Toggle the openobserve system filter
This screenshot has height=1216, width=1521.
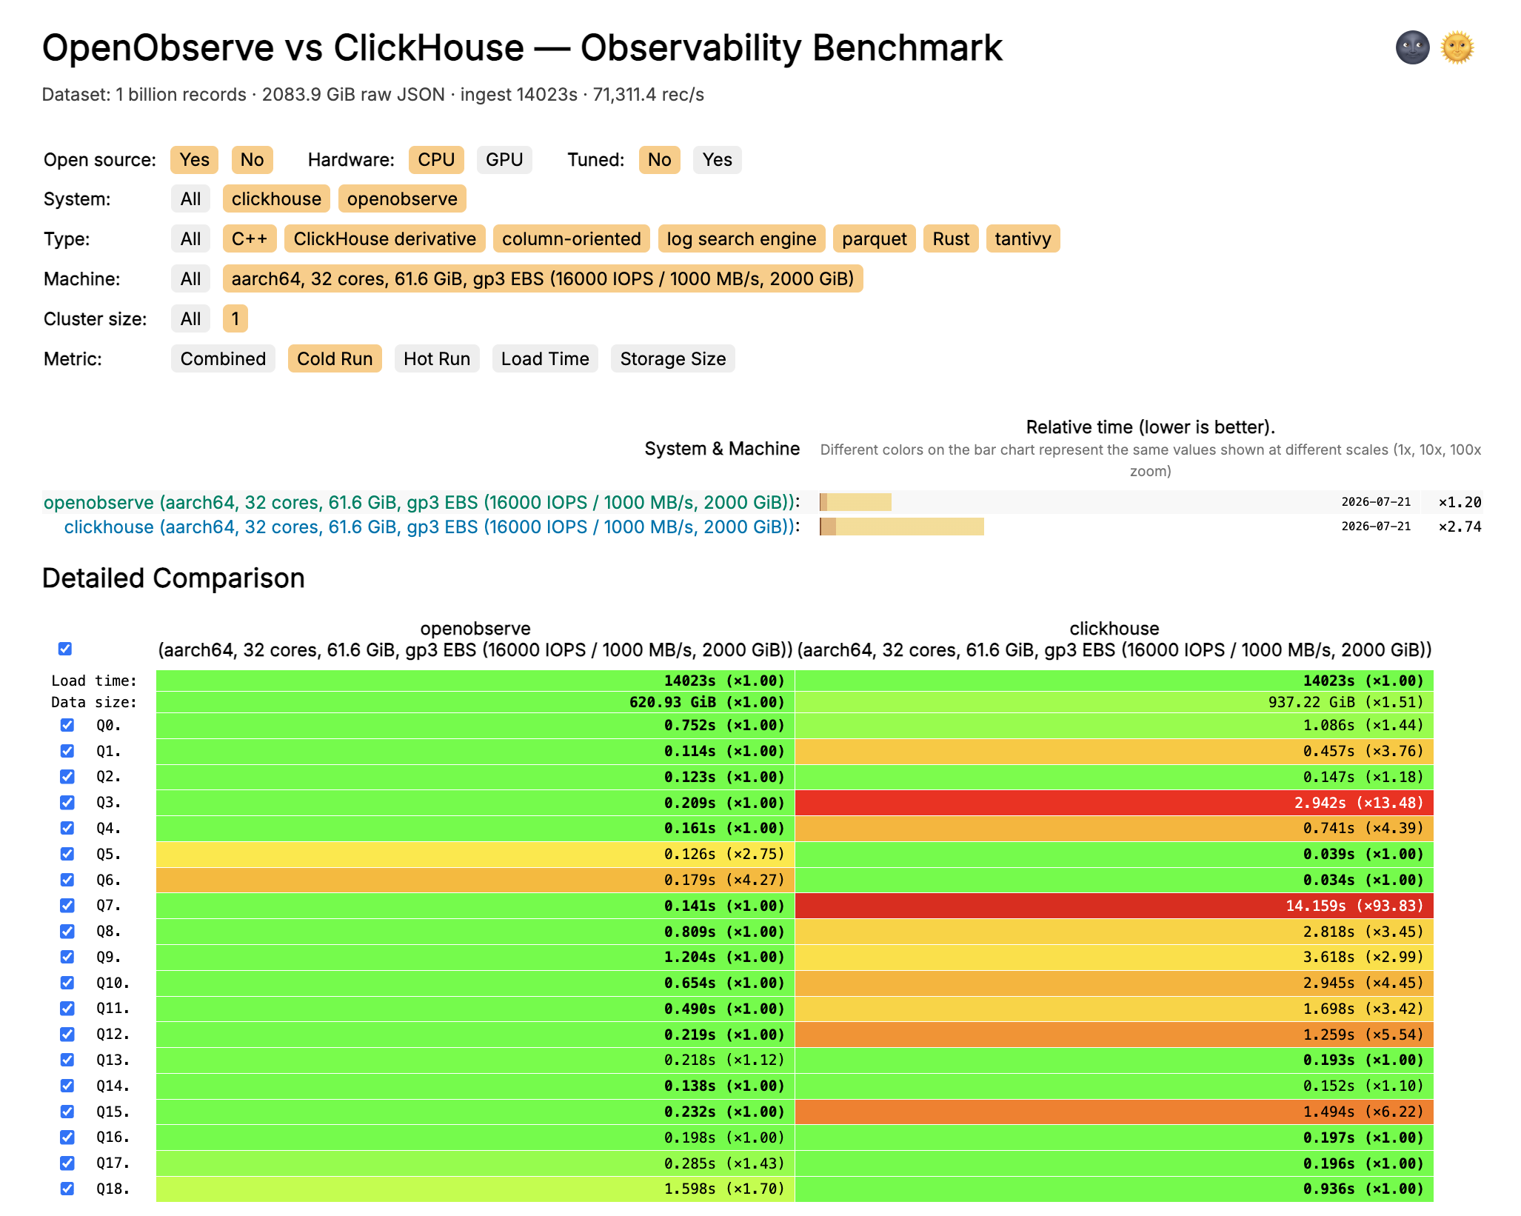[402, 199]
